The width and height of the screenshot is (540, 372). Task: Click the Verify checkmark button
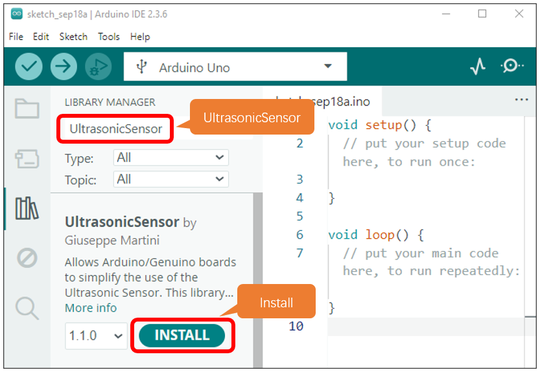(x=29, y=67)
